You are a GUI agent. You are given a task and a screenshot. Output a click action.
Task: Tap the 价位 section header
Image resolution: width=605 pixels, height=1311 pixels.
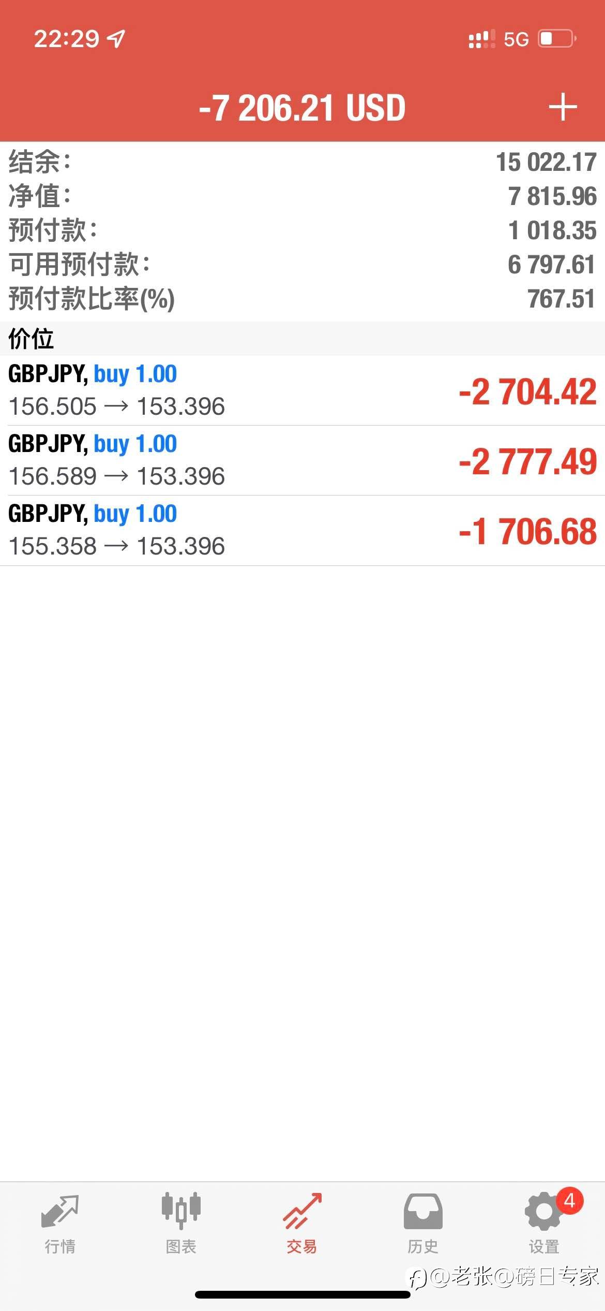pyautogui.click(x=31, y=339)
